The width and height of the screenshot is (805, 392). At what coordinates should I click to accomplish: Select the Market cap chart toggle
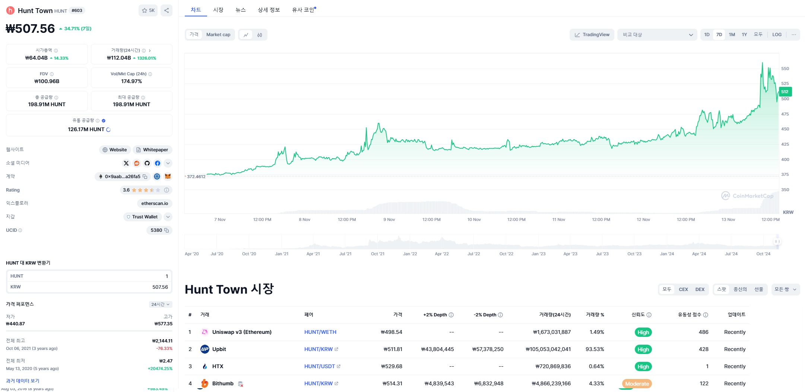218,35
